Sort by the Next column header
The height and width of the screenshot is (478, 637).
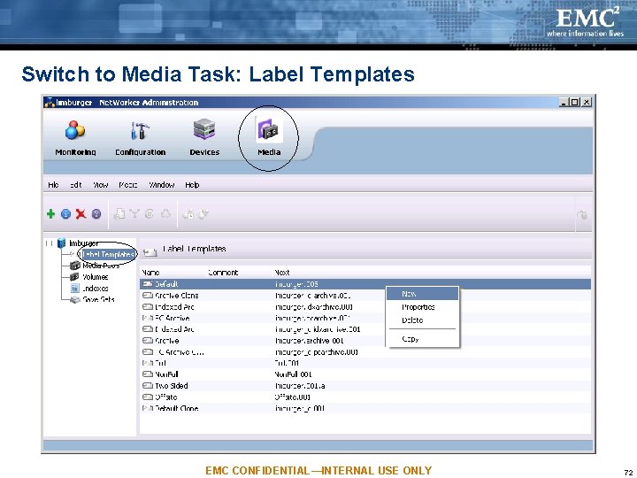pyautogui.click(x=282, y=273)
